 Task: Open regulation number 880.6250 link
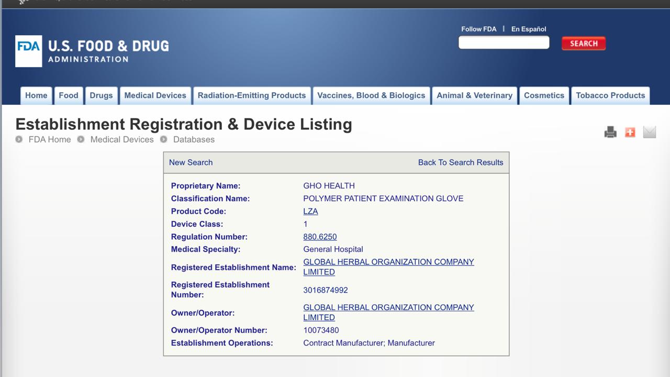point(320,237)
